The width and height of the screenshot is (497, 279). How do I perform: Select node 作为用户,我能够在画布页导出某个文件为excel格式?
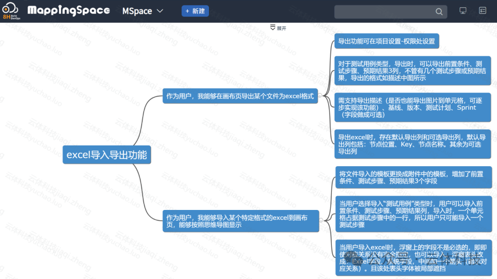pos(240,96)
